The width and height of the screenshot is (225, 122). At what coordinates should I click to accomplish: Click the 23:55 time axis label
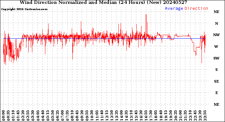(205, 115)
